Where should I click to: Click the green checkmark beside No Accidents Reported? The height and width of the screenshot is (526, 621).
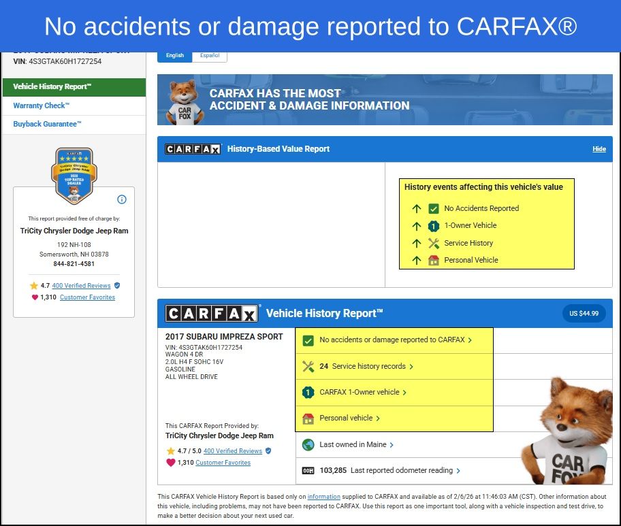(x=434, y=209)
